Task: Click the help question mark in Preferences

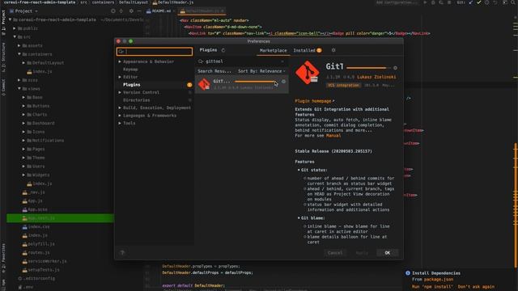Action: (x=122, y=253)
